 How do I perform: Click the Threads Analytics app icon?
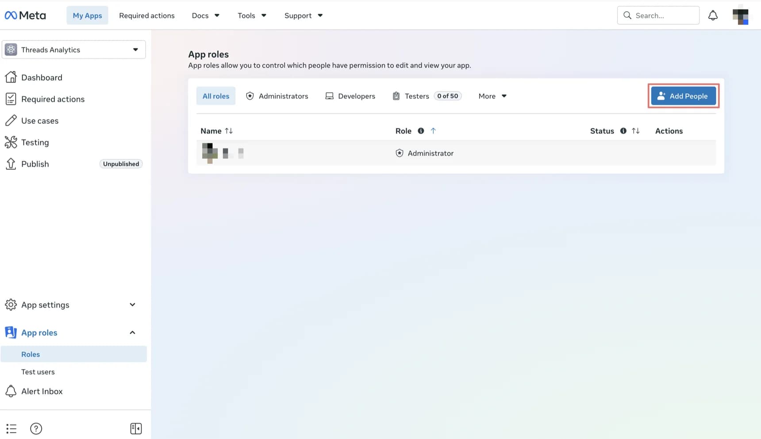click(x=11, y=50)
